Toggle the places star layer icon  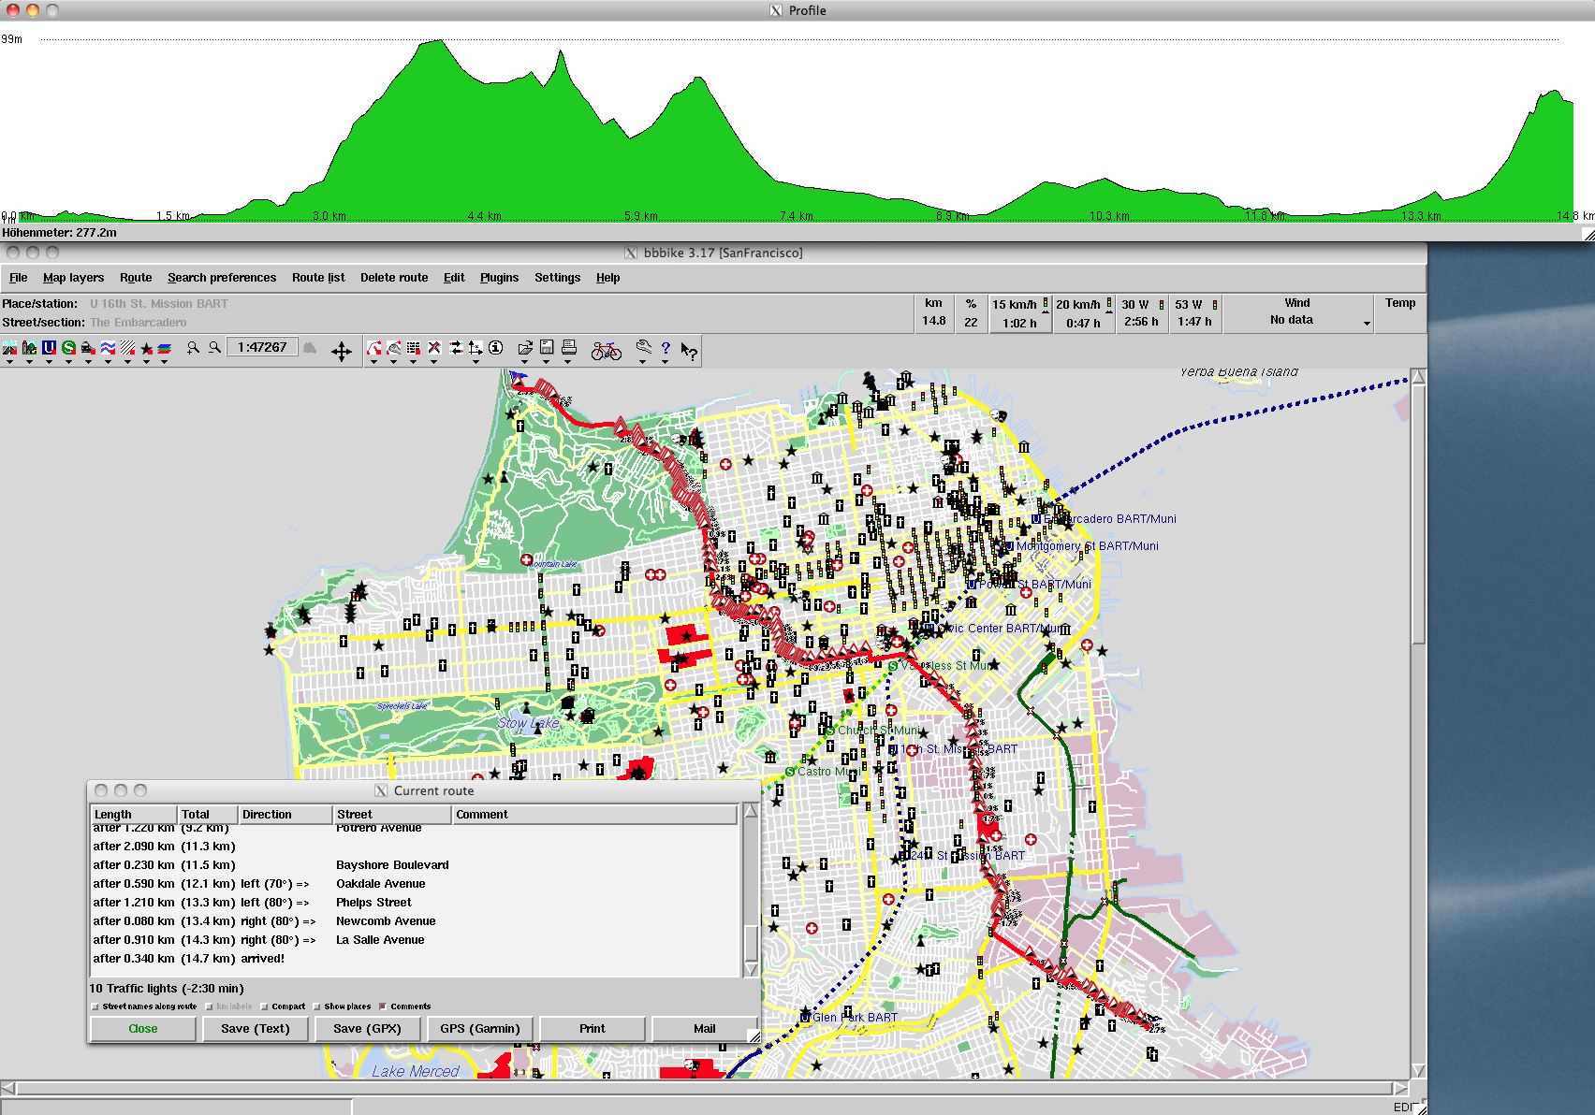[x=146, y=348]
